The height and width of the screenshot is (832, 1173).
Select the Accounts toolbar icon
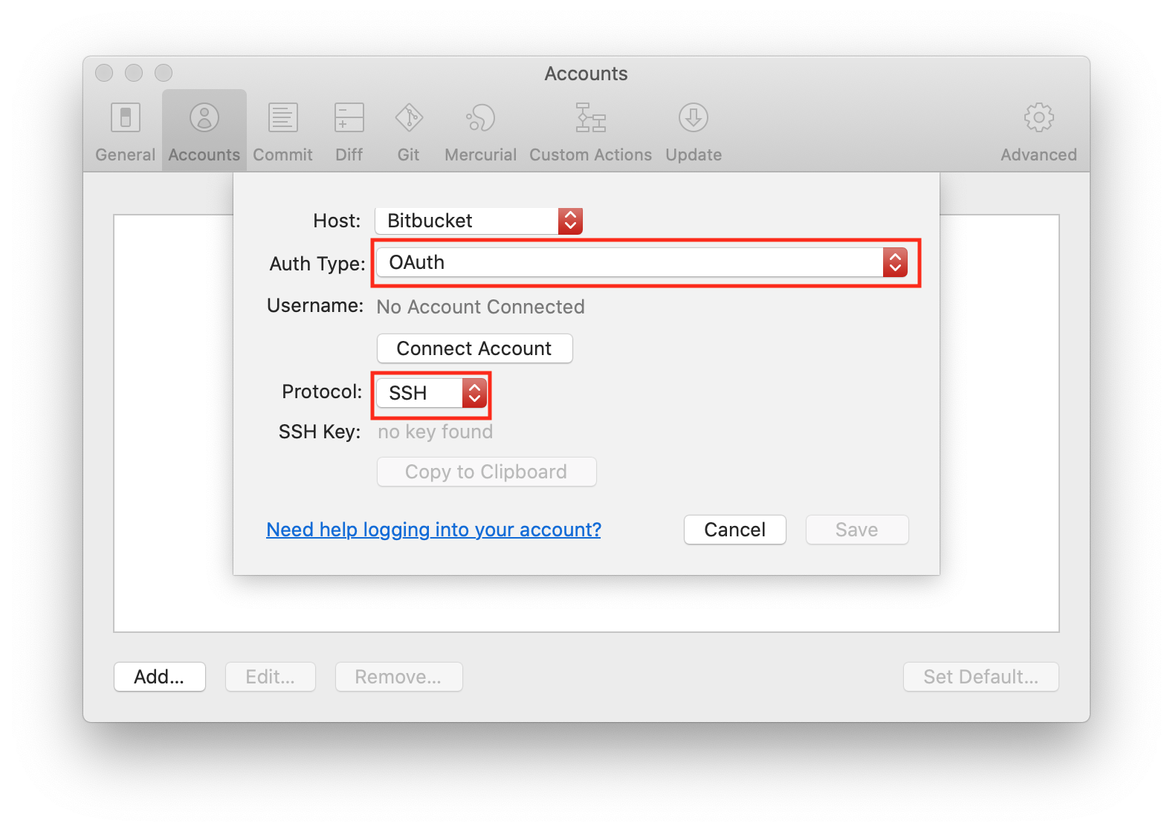click(x=204, y=117)
